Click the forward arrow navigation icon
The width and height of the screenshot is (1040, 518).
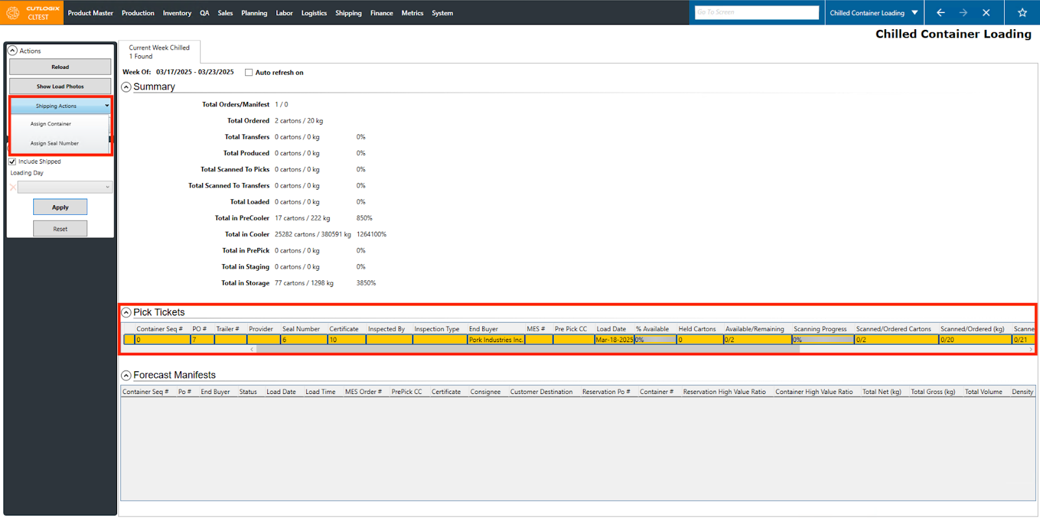[963, 12]
